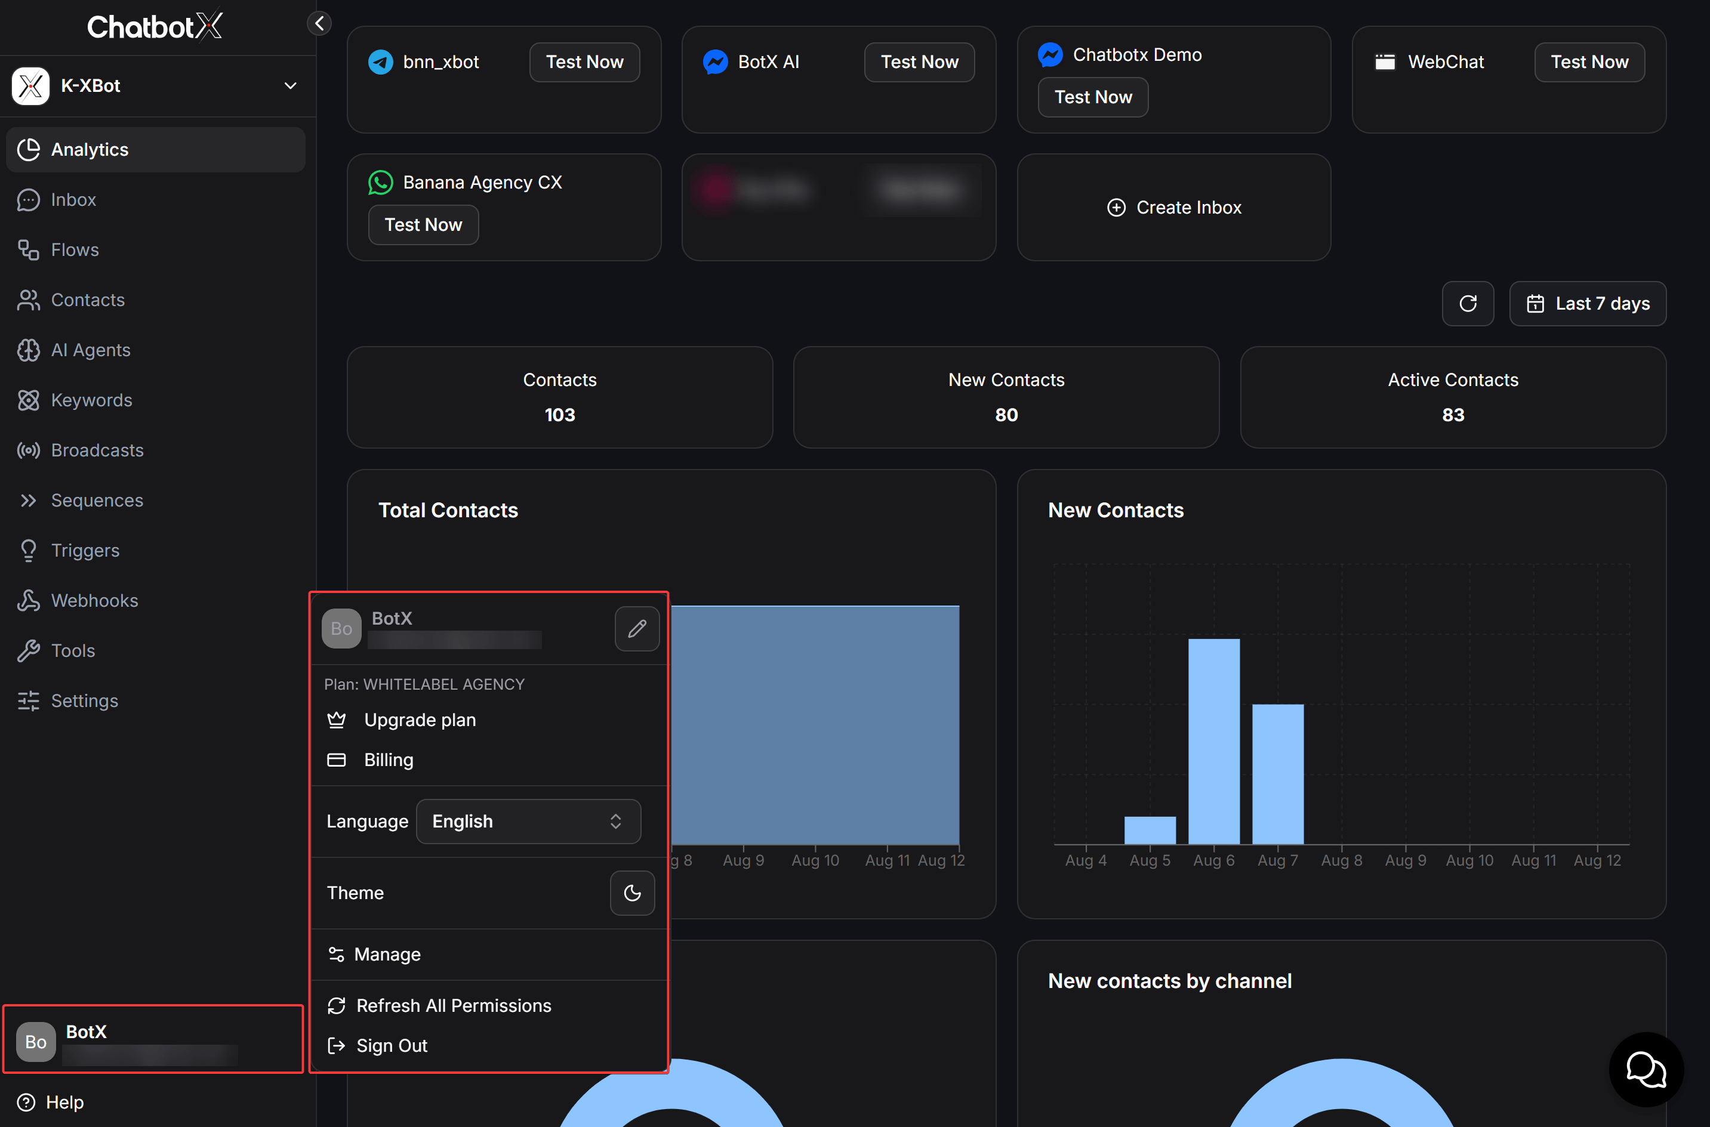Click the Flows icon in the sidebar
This screenshot has height=1127, width=1710.
click(x=29, y=249)
